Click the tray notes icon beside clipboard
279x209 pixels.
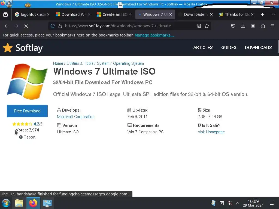point(213,203)
